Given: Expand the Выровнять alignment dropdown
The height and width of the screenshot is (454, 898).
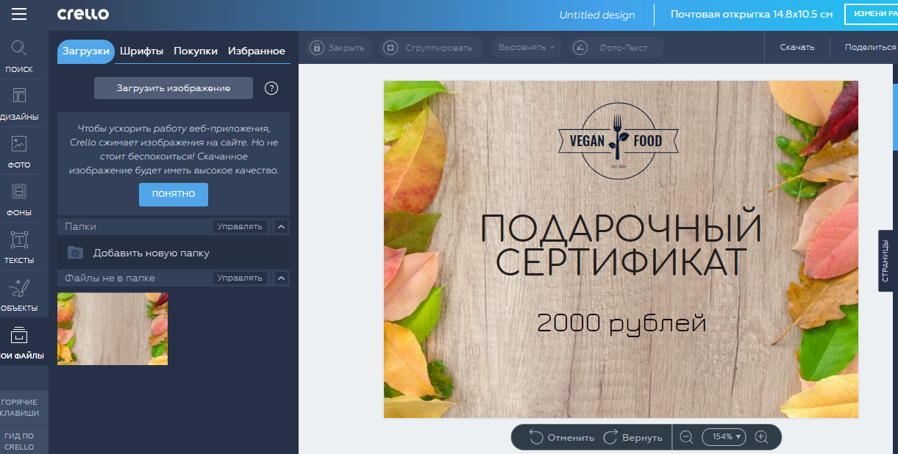Looking at the screenshot, I should coord(527,48).
